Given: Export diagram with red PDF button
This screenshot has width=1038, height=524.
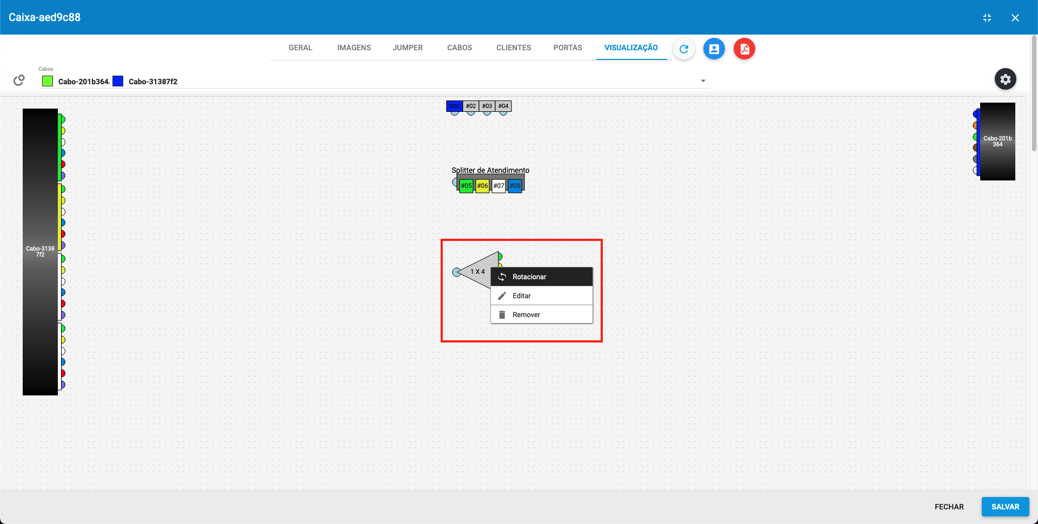Looking at the screenshot, I should click(x=744, y=49).
